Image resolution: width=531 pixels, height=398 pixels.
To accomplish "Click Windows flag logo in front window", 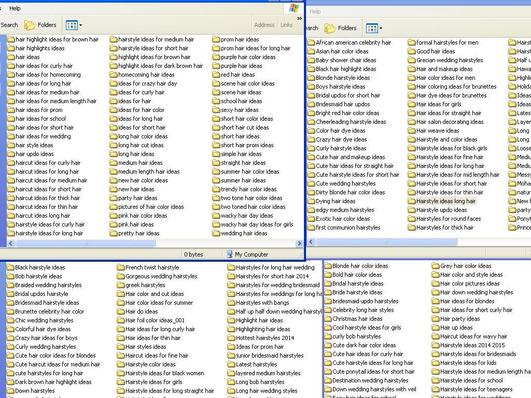I will (x=294, y=8).
